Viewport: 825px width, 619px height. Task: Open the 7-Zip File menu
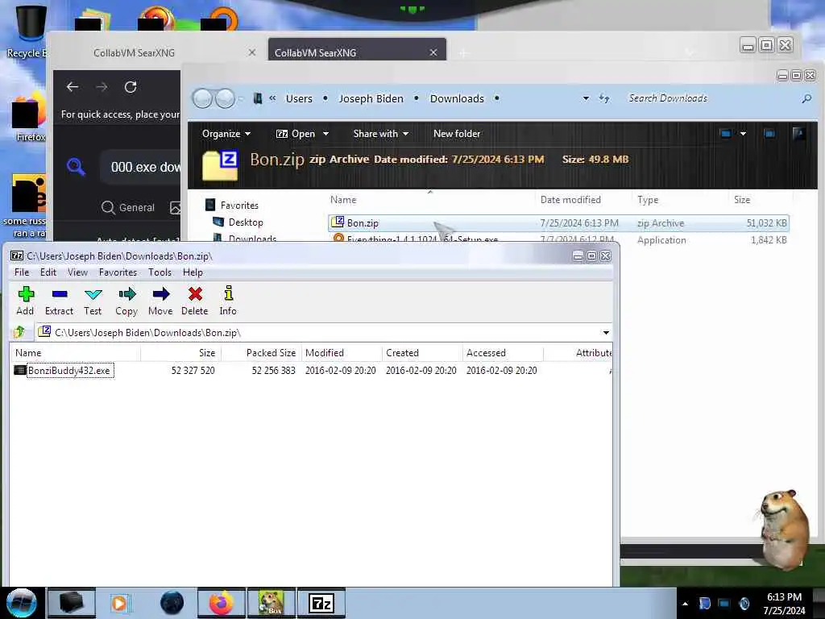point(22,272)
